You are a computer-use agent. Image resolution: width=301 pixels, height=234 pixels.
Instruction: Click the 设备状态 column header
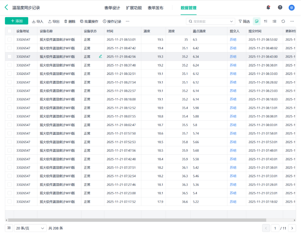(x=90, y=31)
